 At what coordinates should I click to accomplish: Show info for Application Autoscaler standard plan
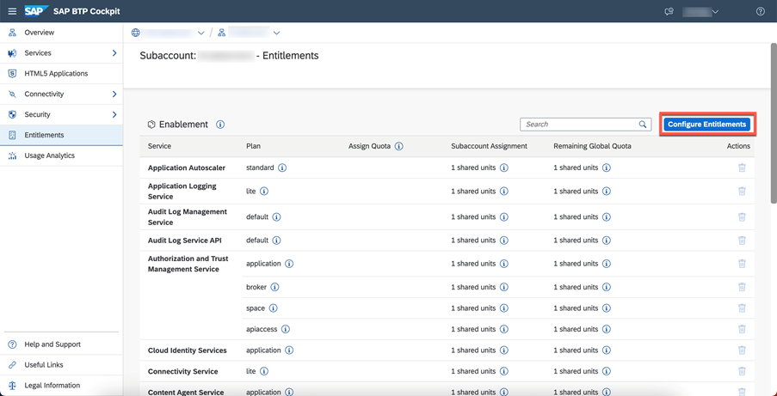point(282,168)
